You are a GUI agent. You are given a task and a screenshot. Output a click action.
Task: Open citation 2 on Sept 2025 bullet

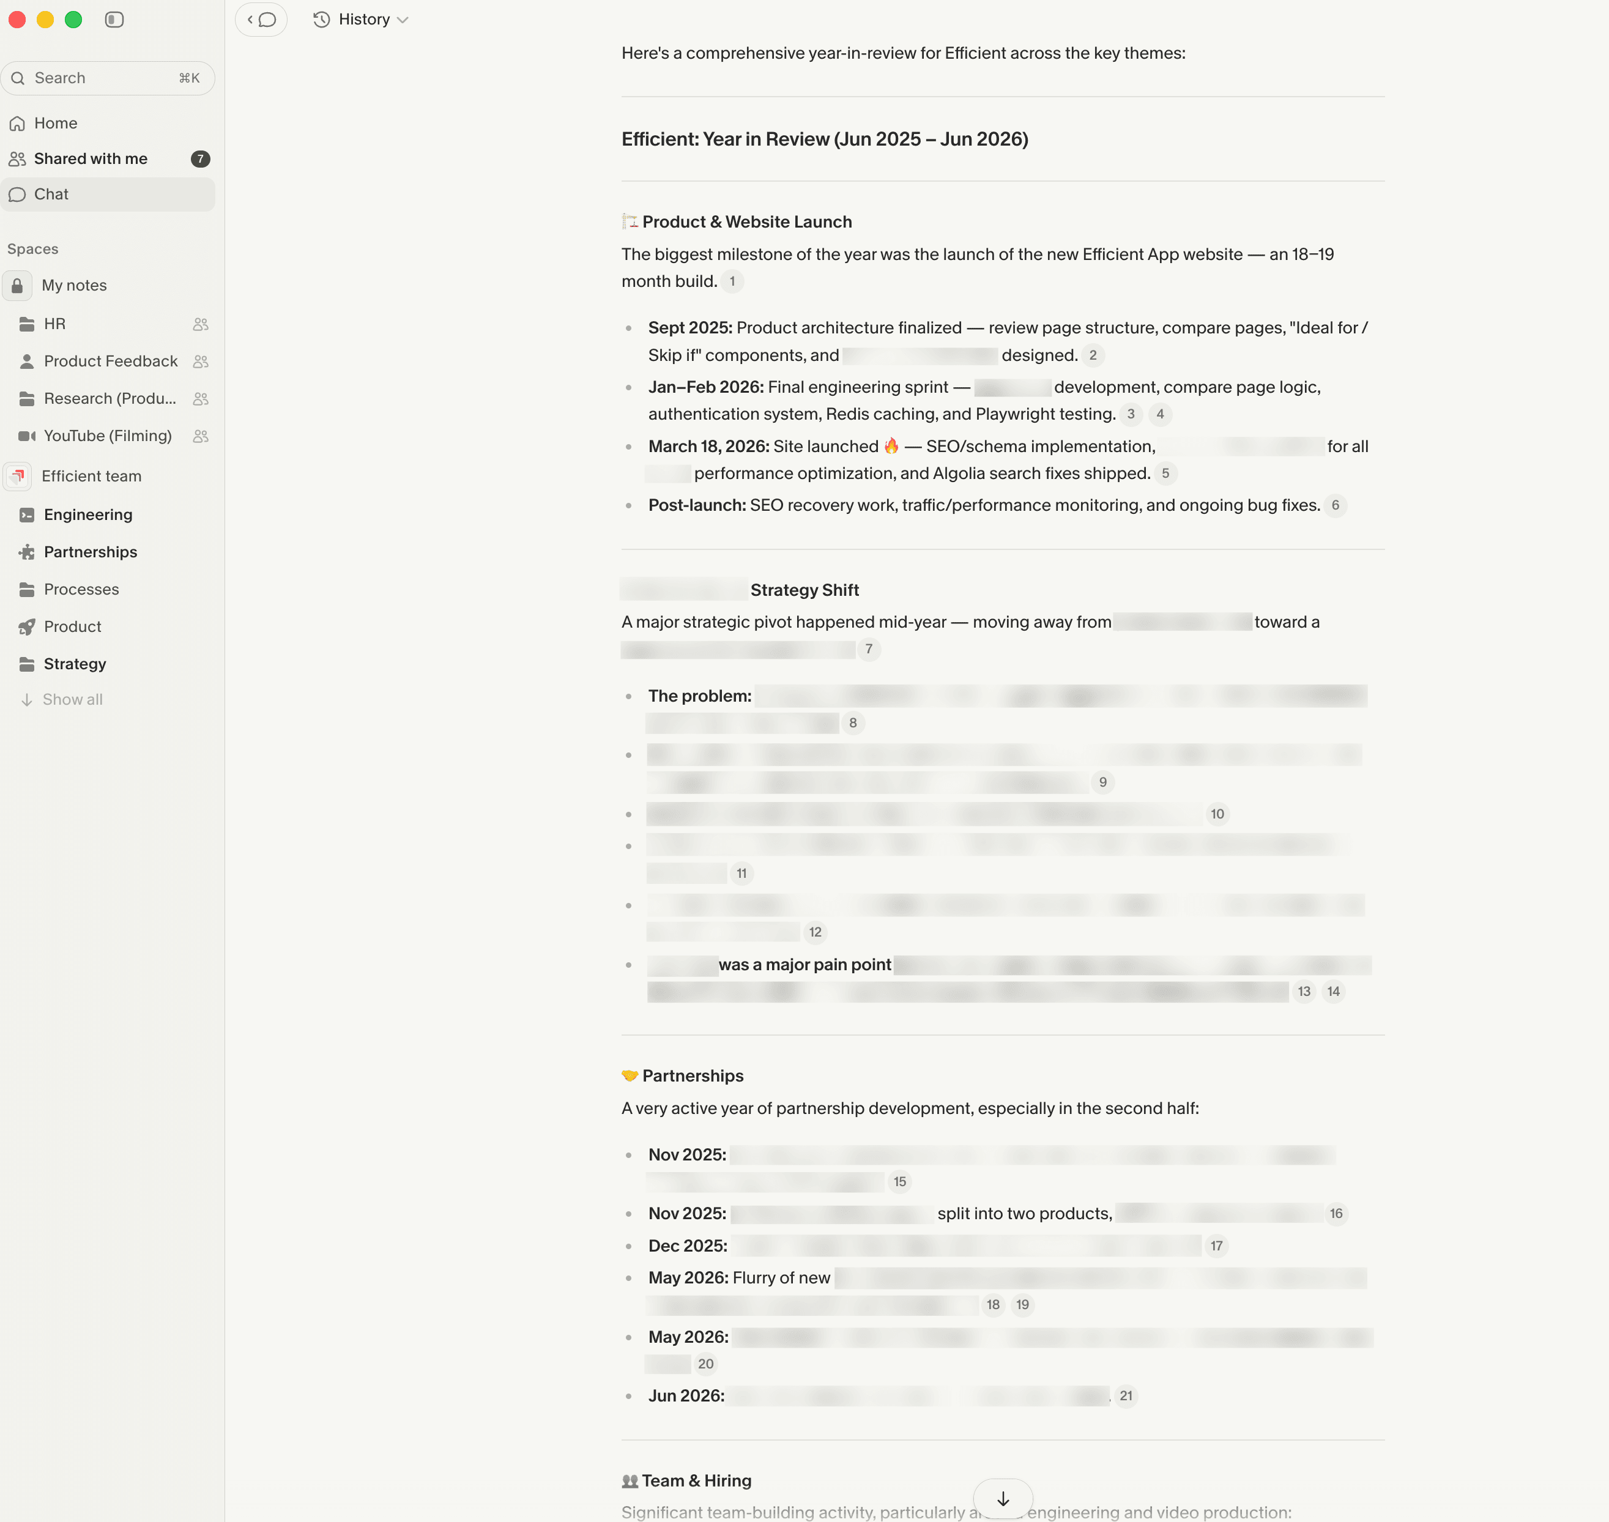tap(1093, 355)
